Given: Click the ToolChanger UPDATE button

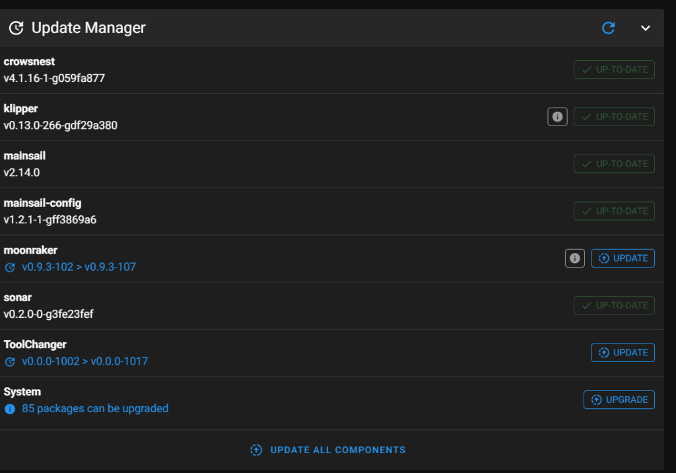Looking at the screenshot, I should [x=623, y=353].
